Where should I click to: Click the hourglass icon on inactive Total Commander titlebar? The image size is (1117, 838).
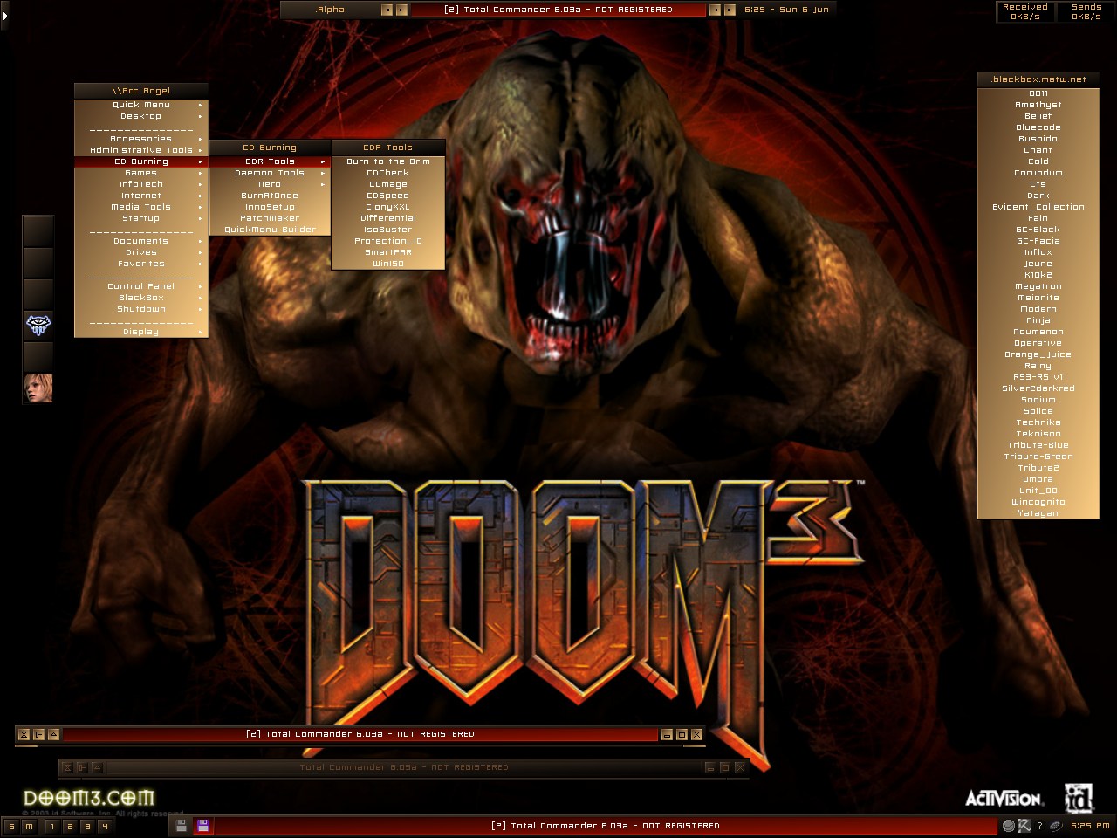point(67,767)
